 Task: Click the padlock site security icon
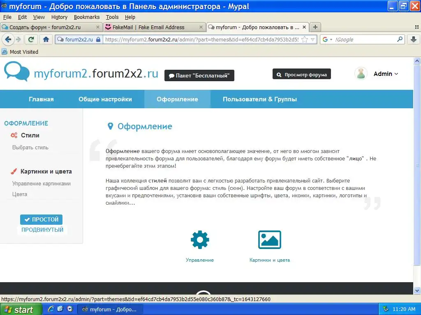point(98,40)
